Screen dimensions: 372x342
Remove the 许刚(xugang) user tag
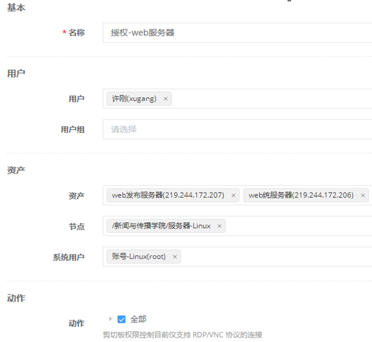click(x=165, y=99)
